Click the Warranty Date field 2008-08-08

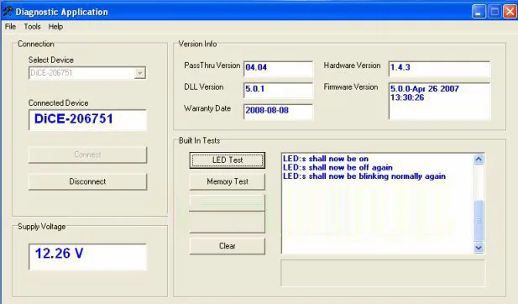click(278, 112)
